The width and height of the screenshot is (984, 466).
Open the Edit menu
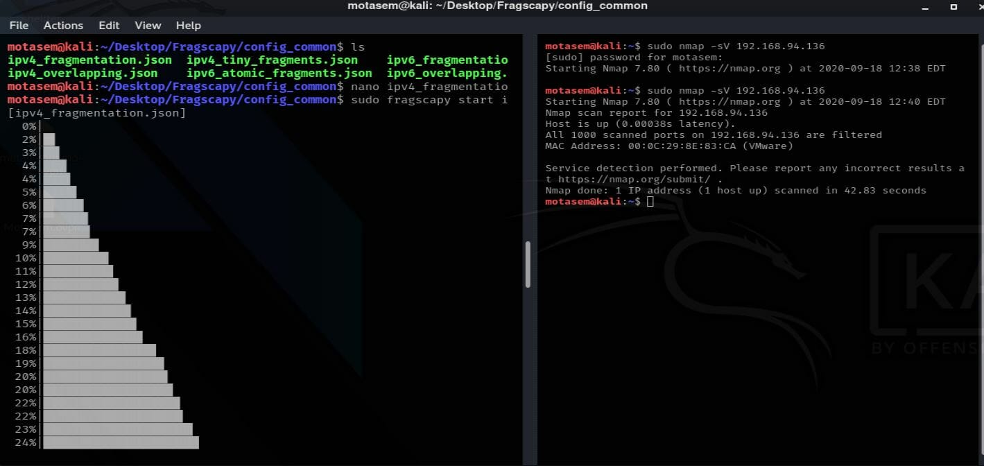coord(109,25)
